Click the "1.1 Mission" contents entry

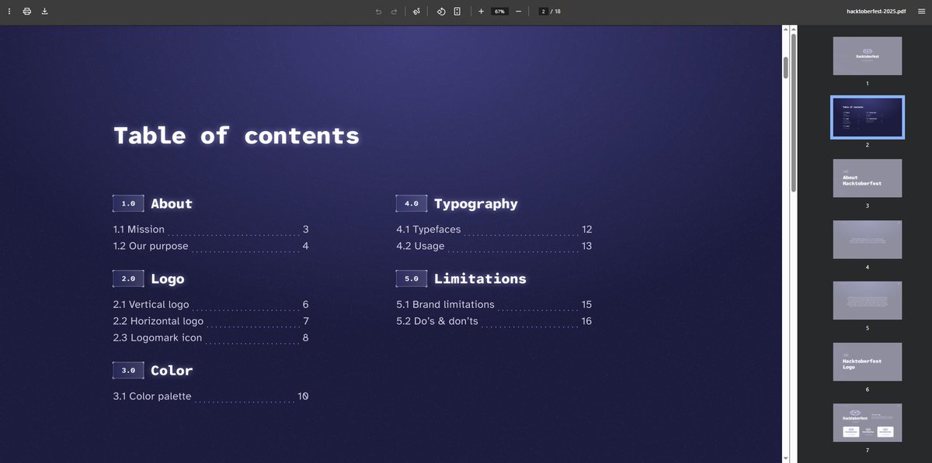(x=139, y=230)
